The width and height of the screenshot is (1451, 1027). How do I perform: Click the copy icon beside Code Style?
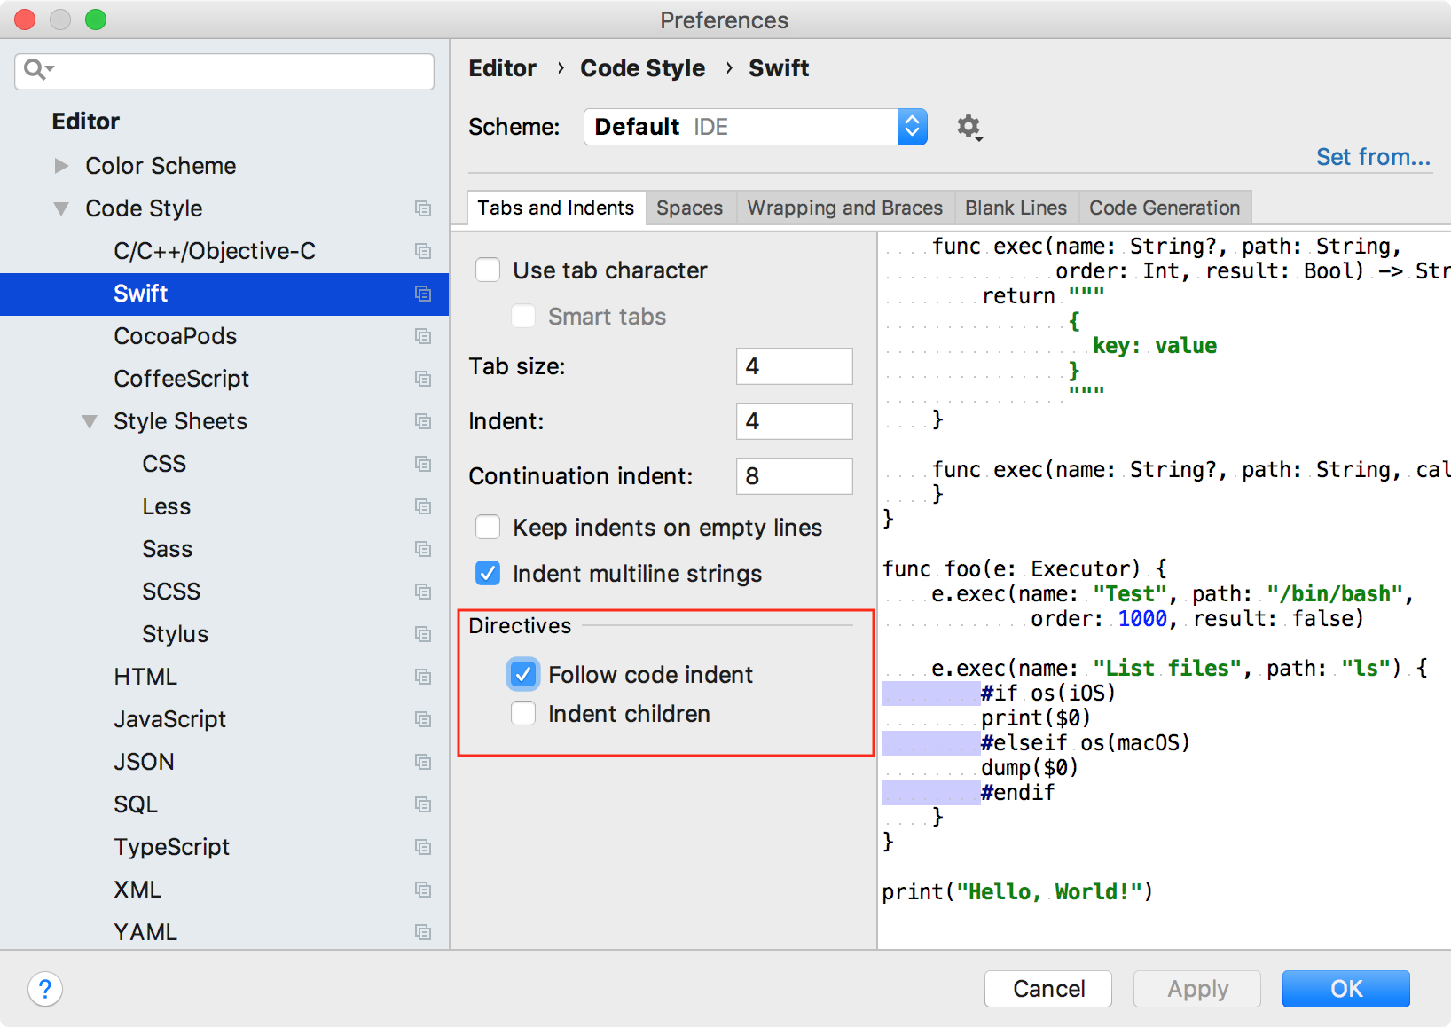[423, 208]
